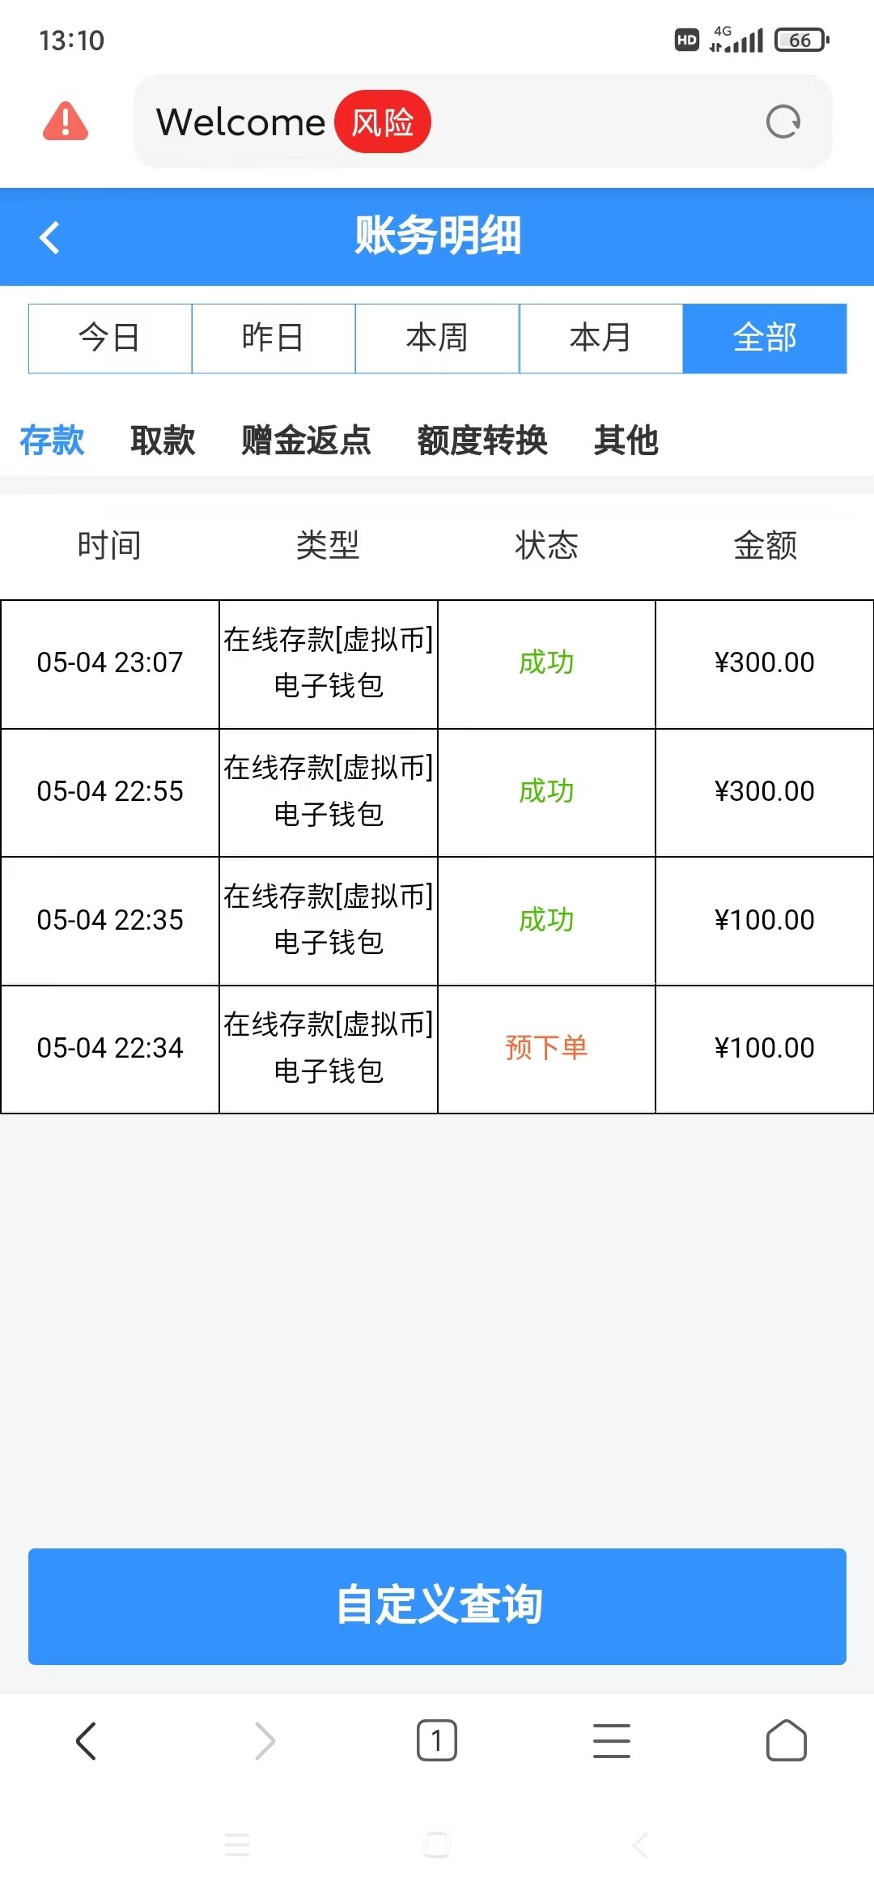Open the browser hamburger menu
Viewport: 874px width, 1895px height.
(611, 1740)
